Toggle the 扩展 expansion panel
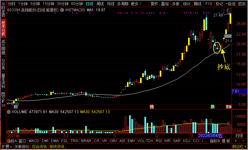This screenshot has height=150, width=248. click(x=7, y=147)
